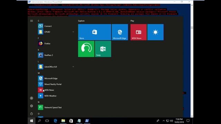Open taskbar search magnifier
This screenshot has height=124, width=221.
[x=39, y=121]
